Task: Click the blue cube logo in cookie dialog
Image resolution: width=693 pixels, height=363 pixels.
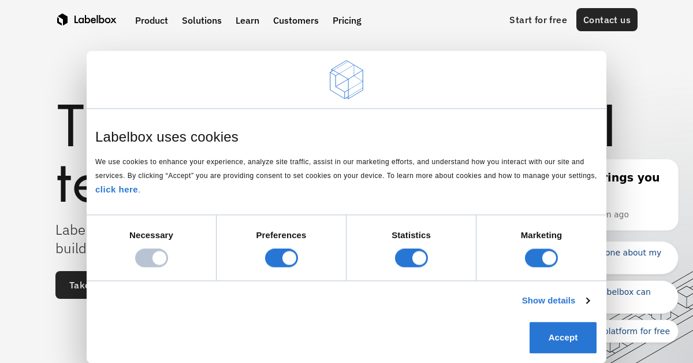Action: click(x=346, y=80)
